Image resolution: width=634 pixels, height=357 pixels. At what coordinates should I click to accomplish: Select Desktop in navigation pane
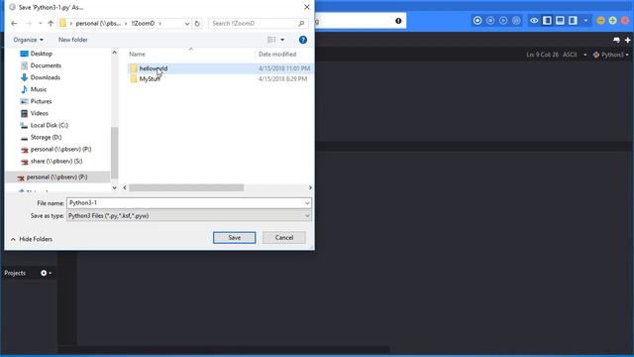[x=42, y=54]
